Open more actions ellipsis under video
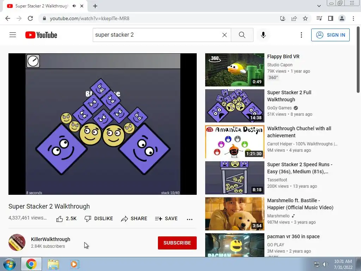The height and width of the screenshot is (271, 361). point(189,219)
